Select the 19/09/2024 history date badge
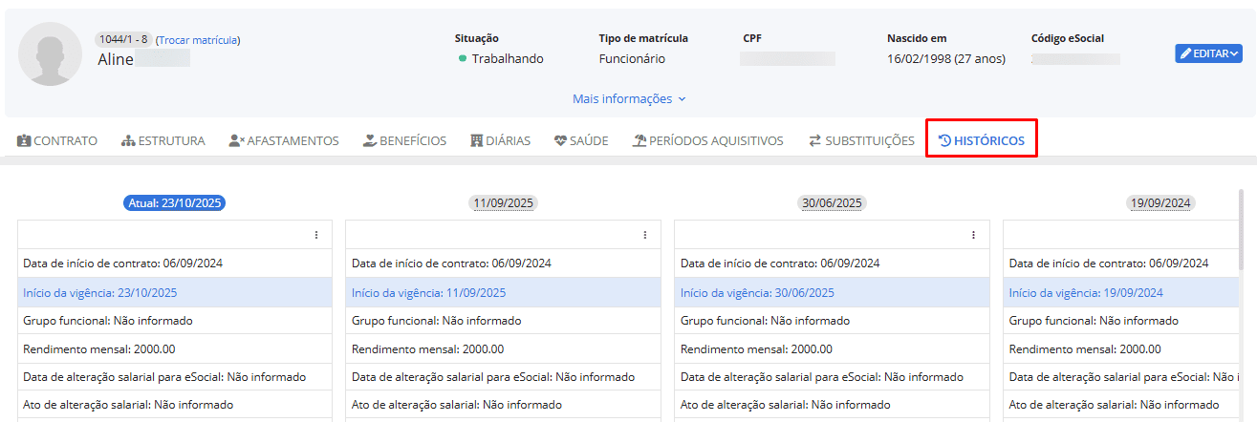Screen dimensions: 1257x422 [x=1160, y=202]
